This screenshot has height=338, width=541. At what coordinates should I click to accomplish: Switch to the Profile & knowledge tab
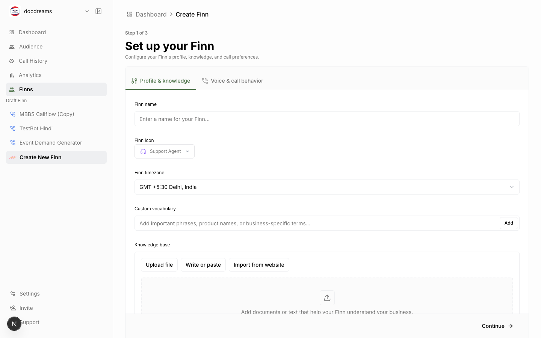pos(161,81)
